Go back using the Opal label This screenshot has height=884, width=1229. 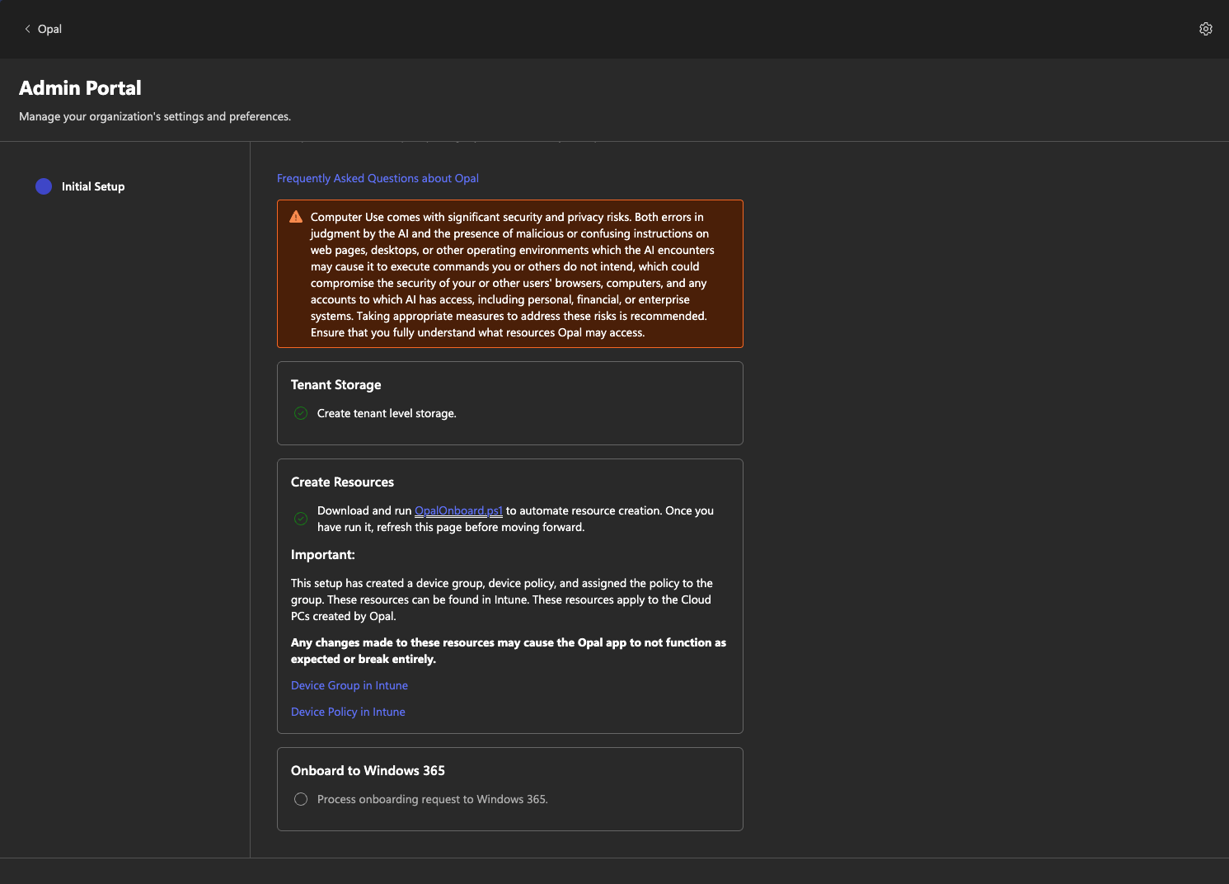tap(49, 29)
